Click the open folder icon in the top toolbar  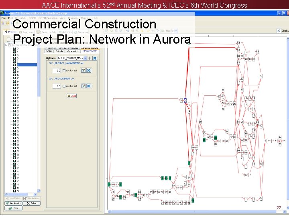click(7, 23)
